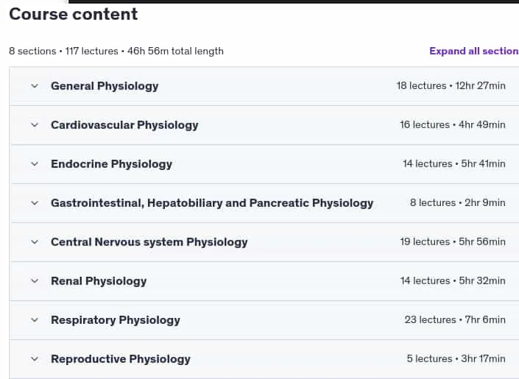
Task: Expand the General Physiology chevron
Action: coord(35,86)
